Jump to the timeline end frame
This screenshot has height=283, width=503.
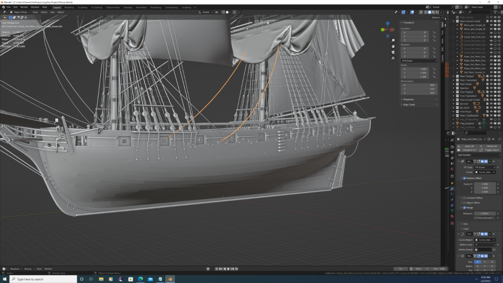[x=236, y=269]
